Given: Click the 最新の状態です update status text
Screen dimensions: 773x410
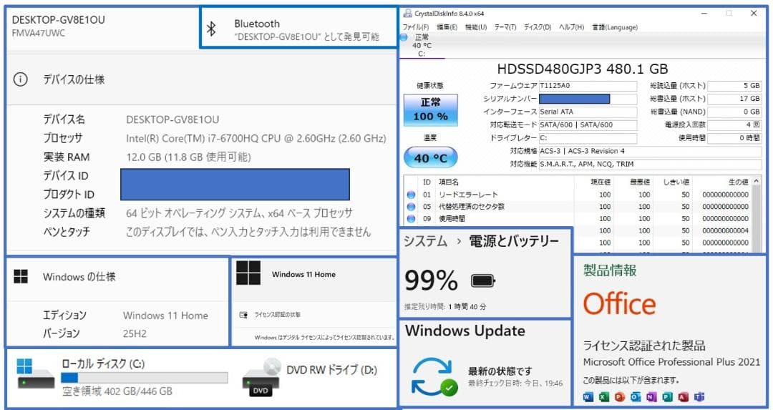Looking at the screenshot, I should (x=500, y=371).
